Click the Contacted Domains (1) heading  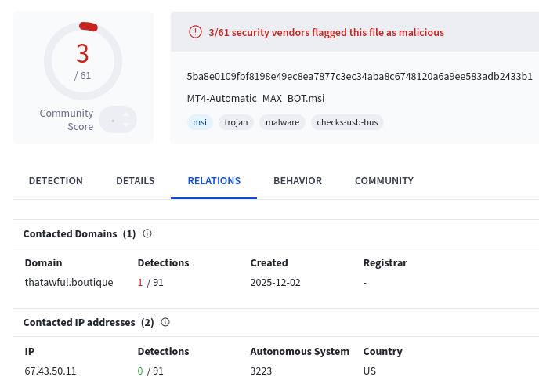pyautogui.click(x=79, y=233)
